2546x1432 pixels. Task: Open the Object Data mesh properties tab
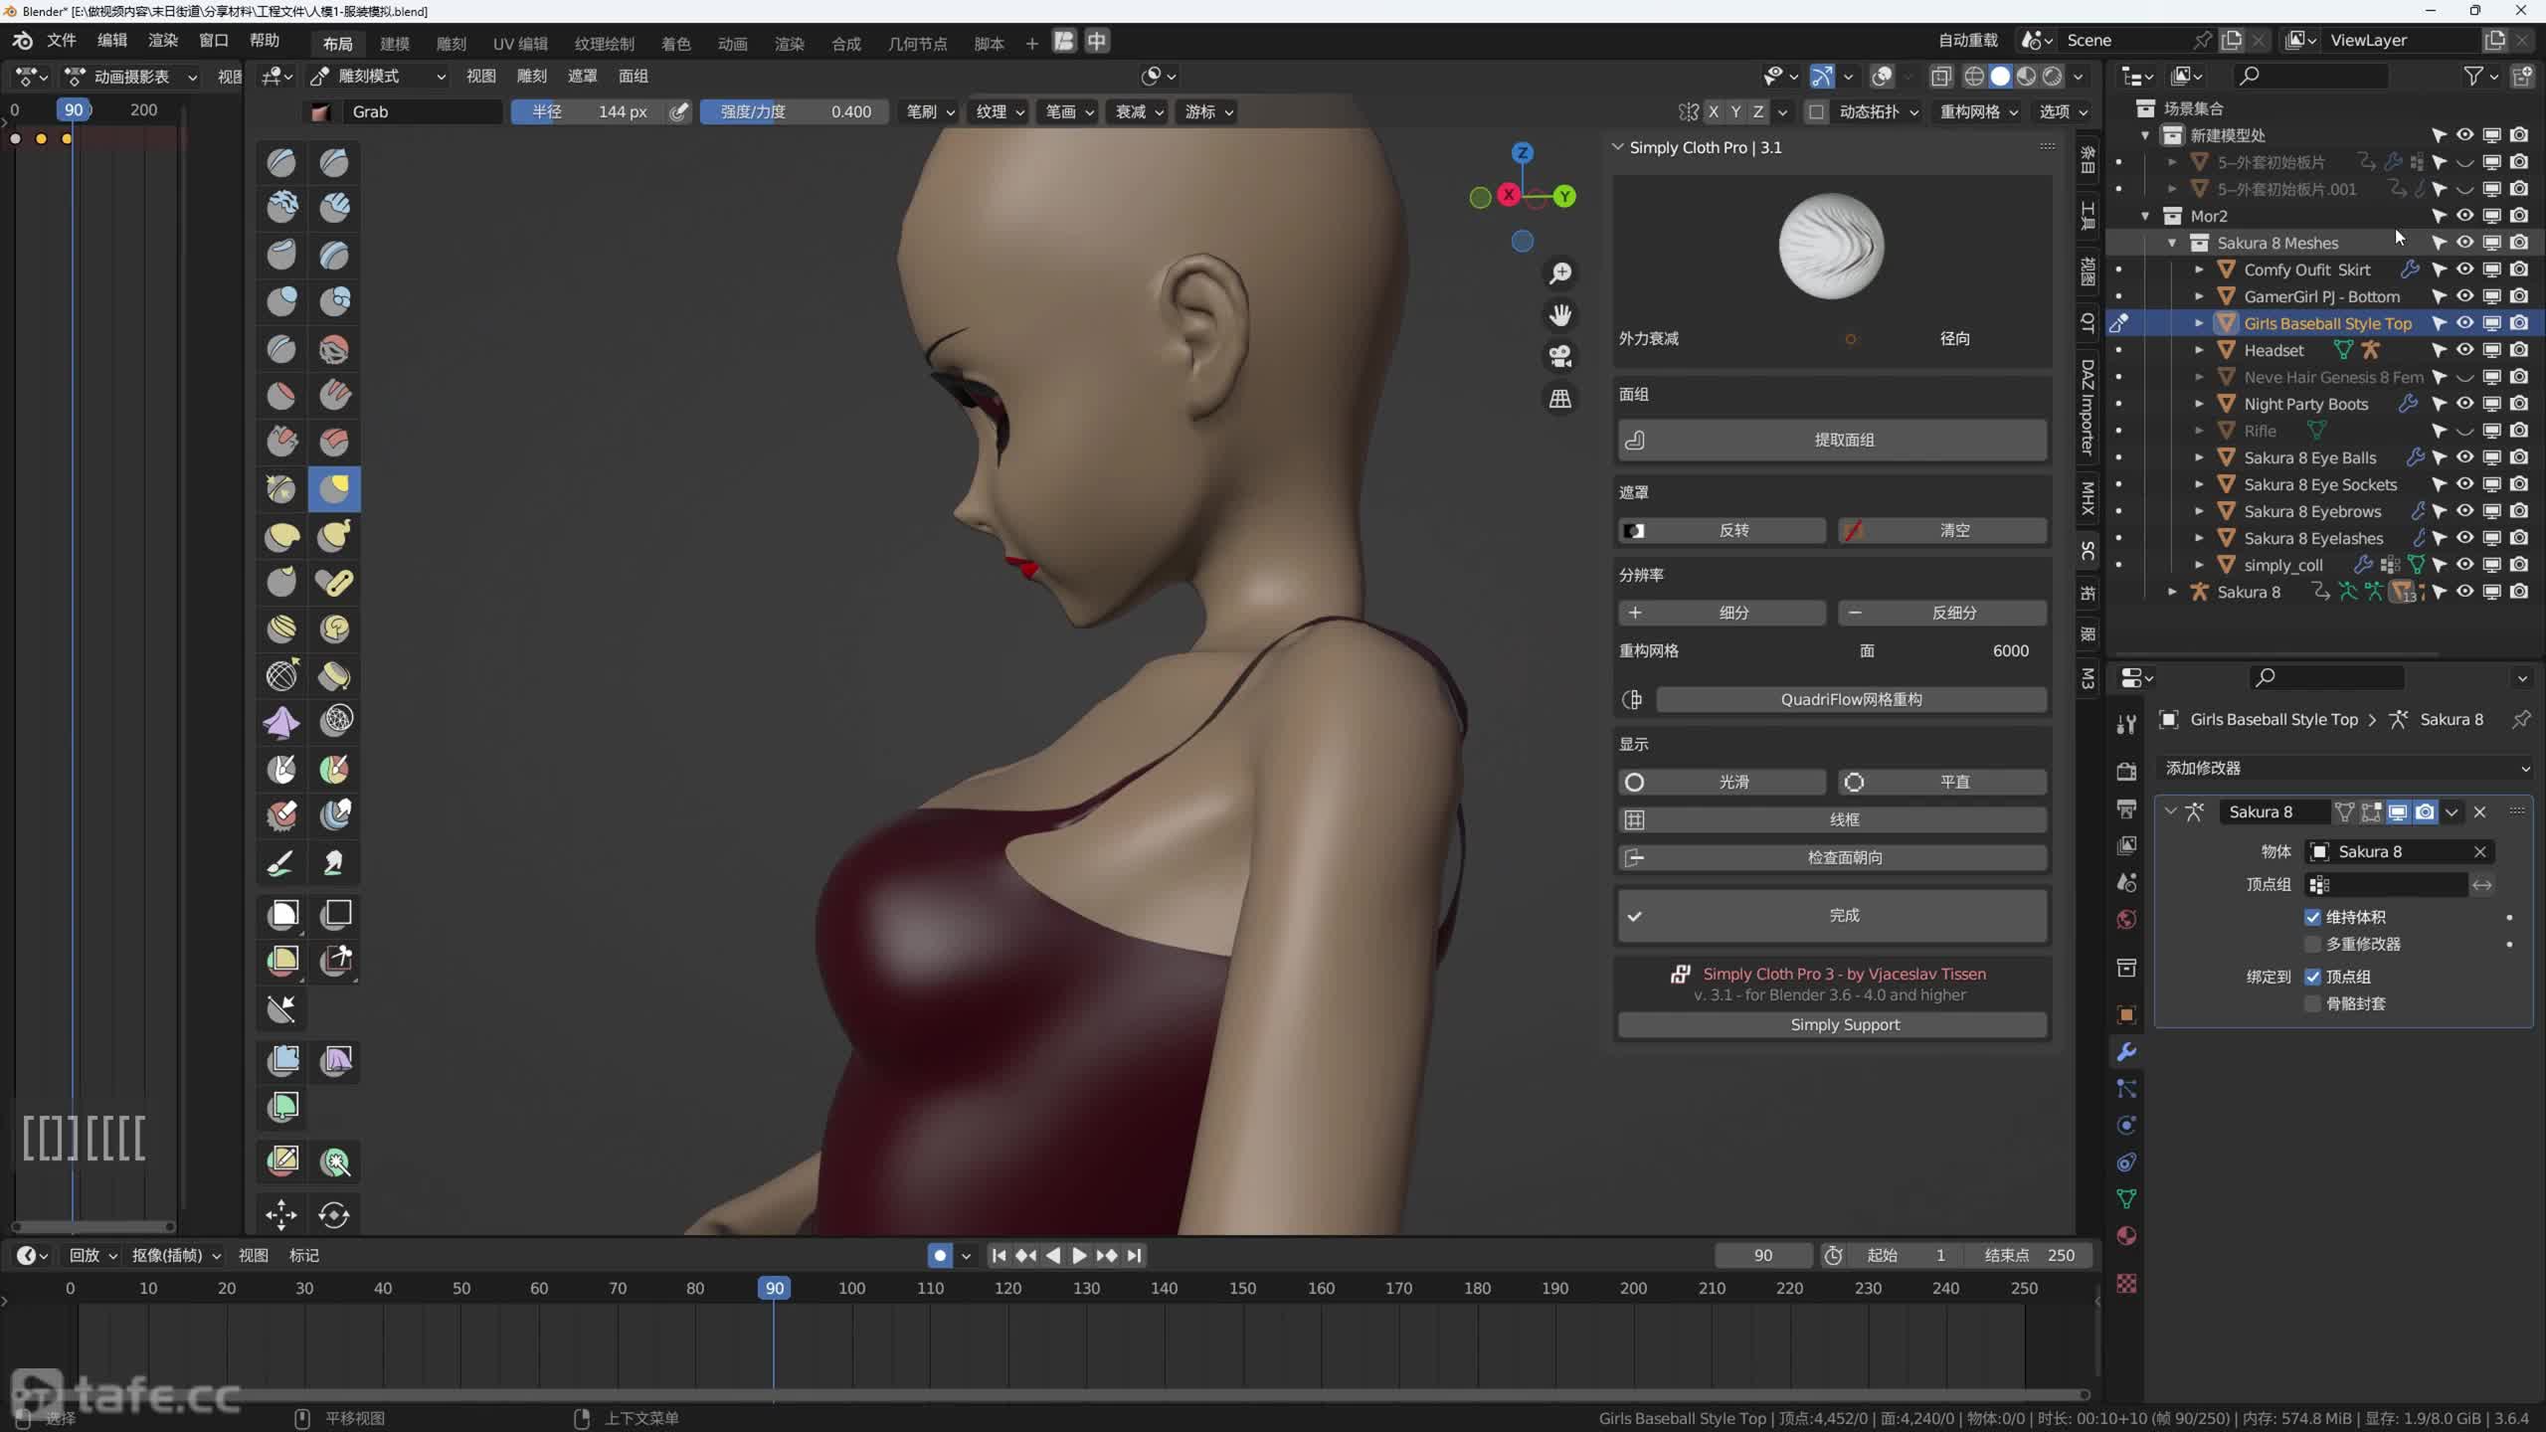[2126, 1199]
